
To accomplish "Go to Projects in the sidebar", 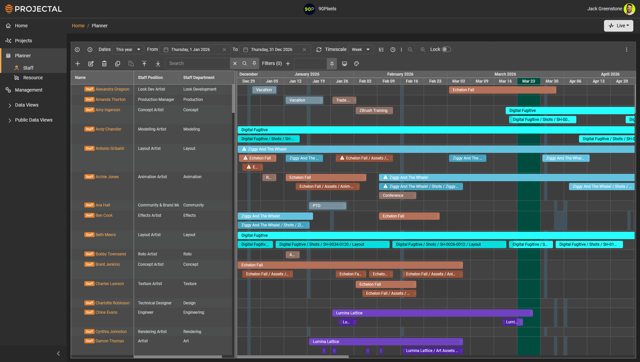I will [x=23, y=41].
